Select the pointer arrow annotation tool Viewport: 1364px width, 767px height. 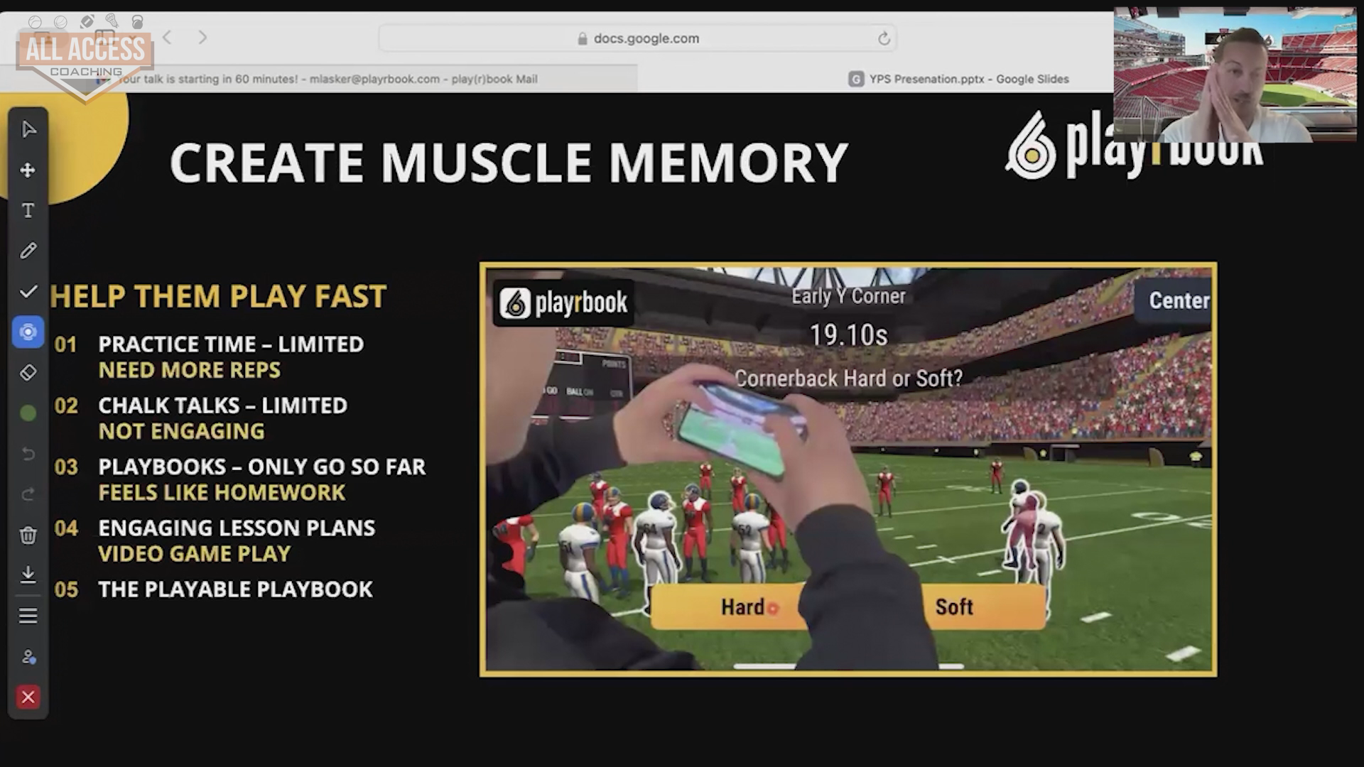28,129
